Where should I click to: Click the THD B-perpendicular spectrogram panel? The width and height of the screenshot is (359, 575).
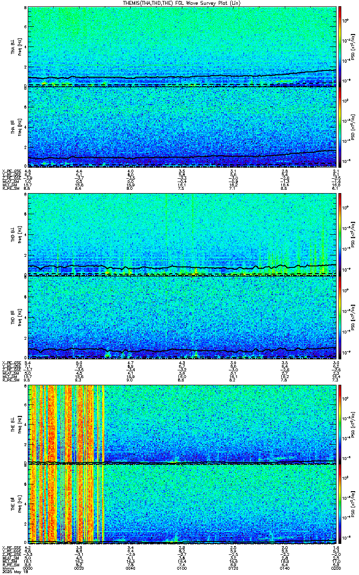182,234
